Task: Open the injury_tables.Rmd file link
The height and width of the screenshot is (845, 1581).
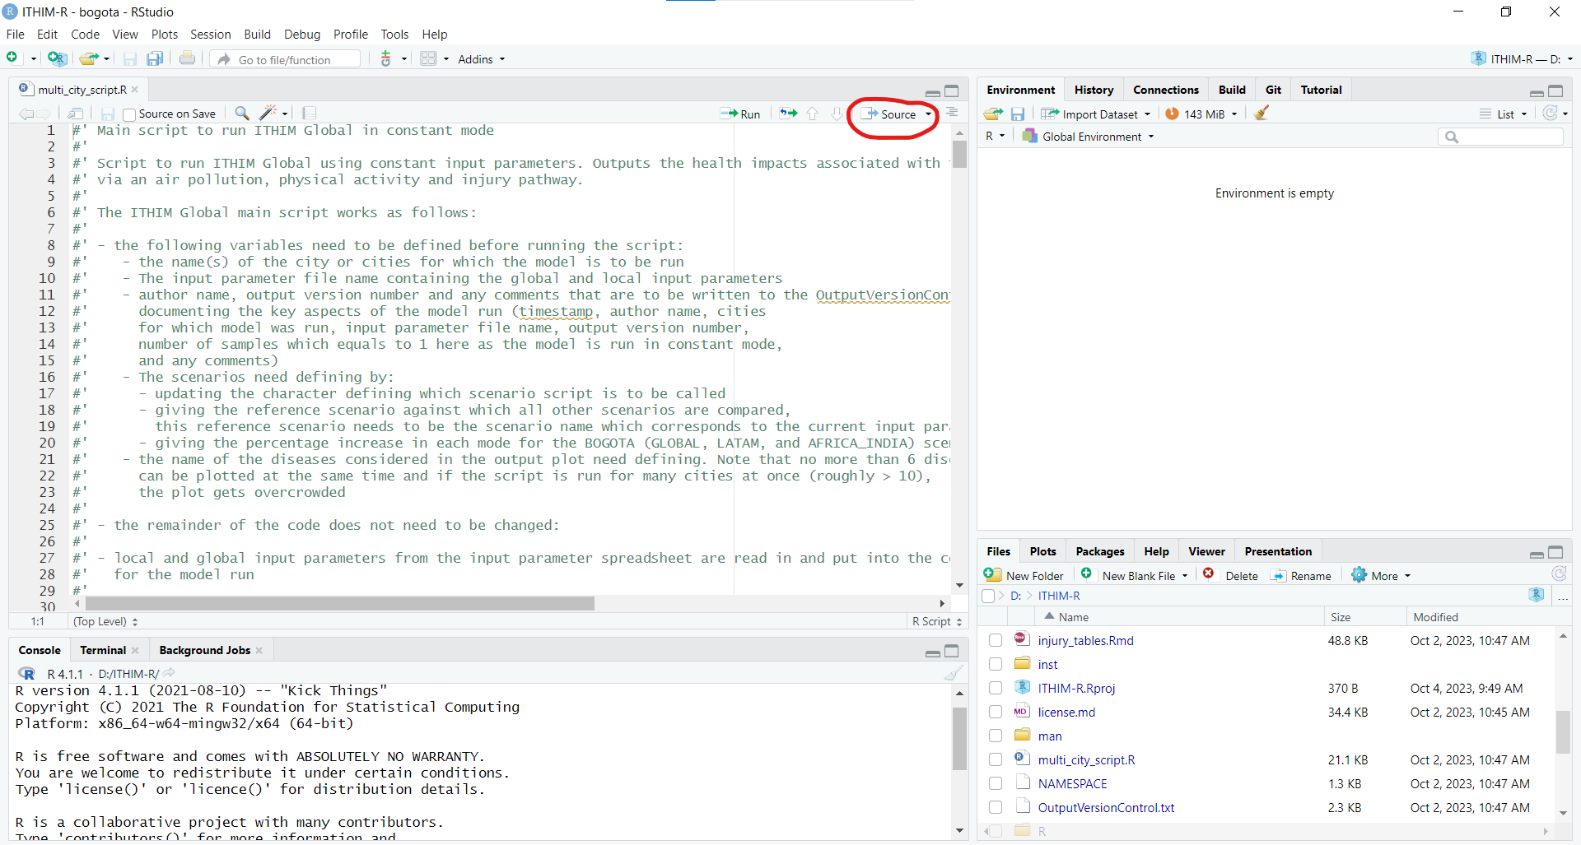Action: pyautogui.click(x=1085, y=640)
